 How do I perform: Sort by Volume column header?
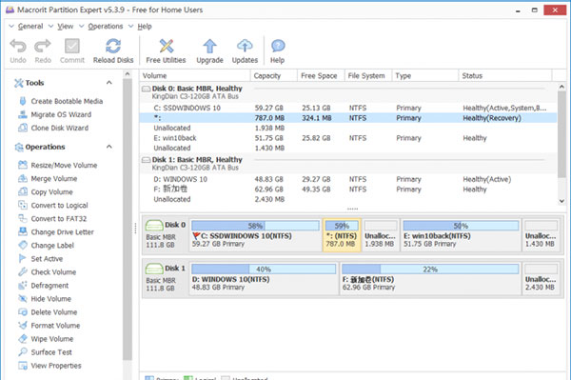(195, 76)
